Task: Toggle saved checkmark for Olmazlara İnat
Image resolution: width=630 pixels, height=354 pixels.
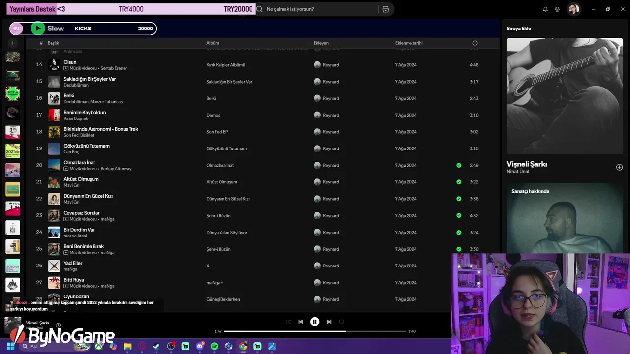Action: pyautogui.click(x=459, y=165)
